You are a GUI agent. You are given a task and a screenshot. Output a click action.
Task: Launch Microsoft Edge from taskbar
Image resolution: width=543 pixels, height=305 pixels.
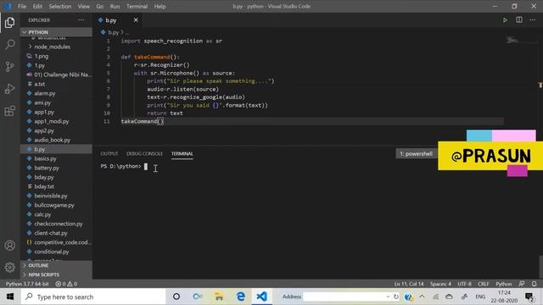tap(241, 297)
